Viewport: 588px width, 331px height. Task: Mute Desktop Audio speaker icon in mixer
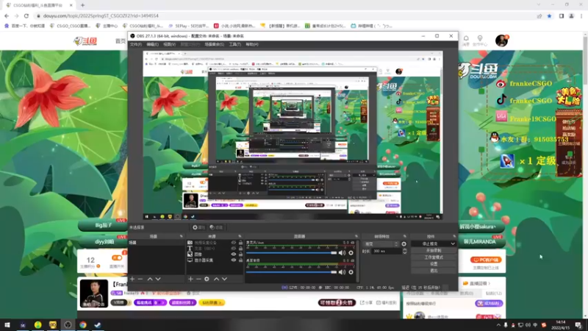(342, 272)
